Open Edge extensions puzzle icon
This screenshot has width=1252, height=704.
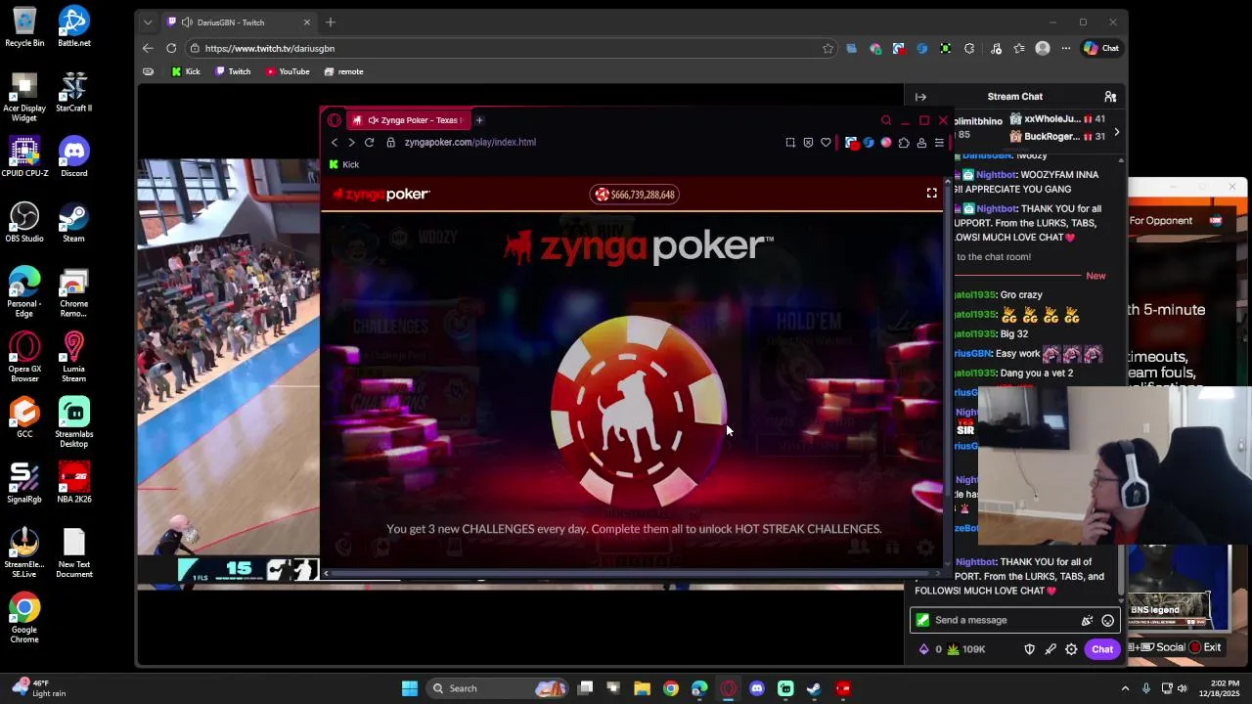coord(969,48)
